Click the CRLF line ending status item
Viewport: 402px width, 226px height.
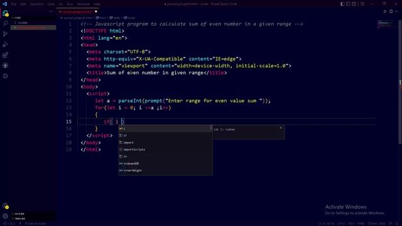coord(351,223)
